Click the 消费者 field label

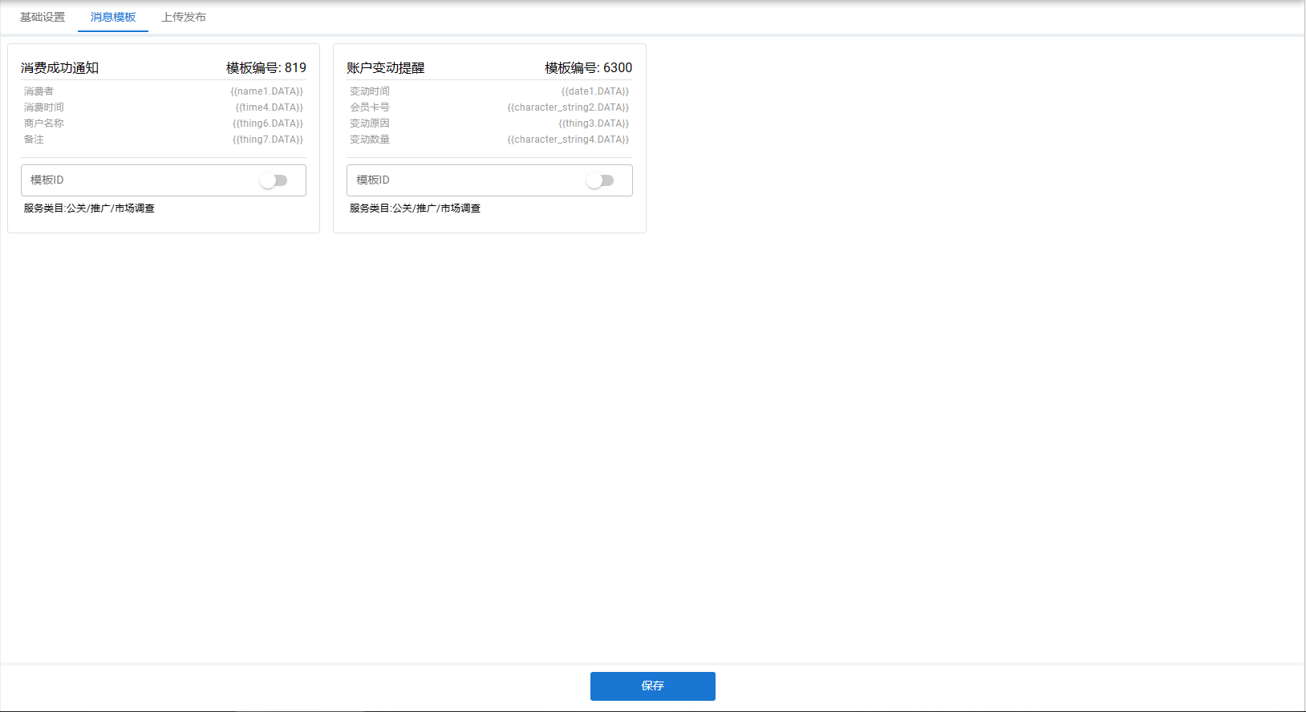coord(39,91)
